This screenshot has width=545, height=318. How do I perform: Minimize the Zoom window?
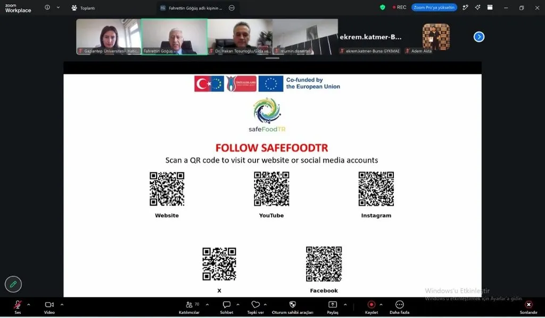506,7
